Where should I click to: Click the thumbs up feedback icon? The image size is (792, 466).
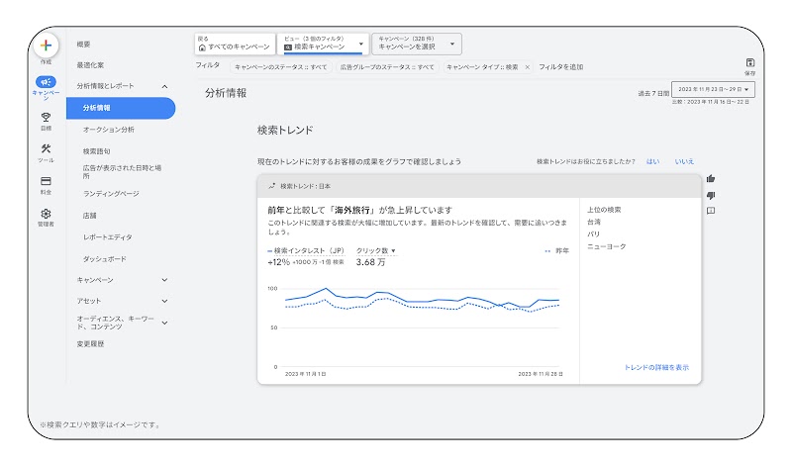711,178
